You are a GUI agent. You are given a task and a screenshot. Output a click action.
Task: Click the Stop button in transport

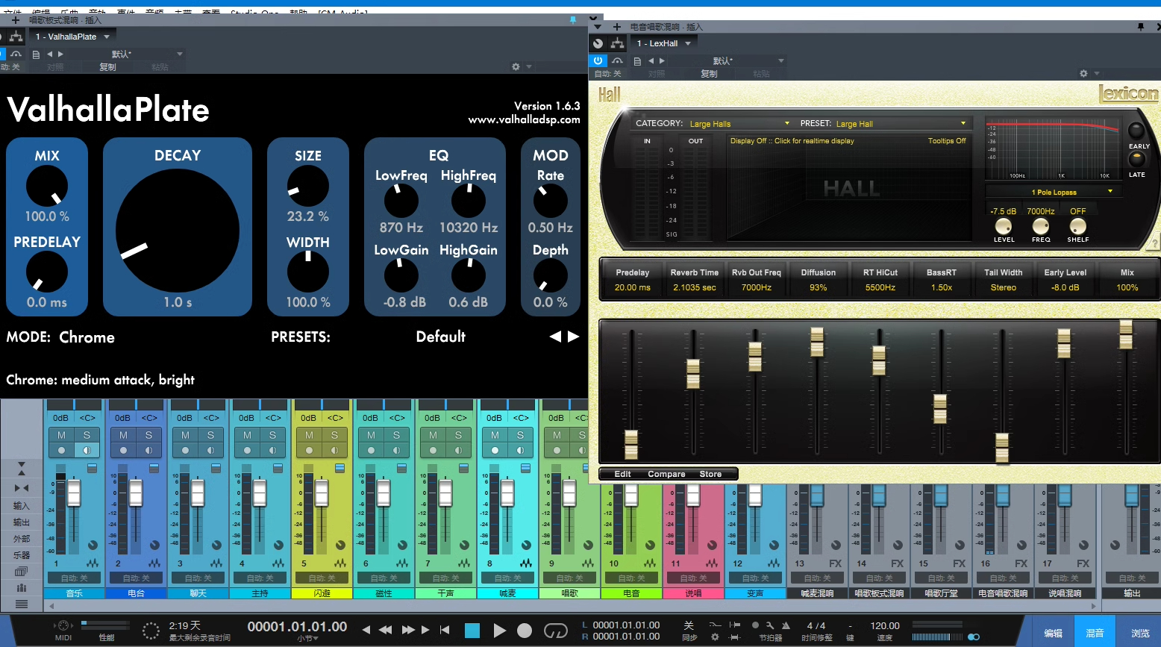coord(472,631)
